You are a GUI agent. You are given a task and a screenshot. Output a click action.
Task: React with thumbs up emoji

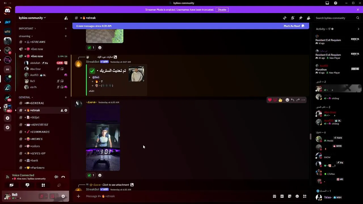click(x=280, y=100)
